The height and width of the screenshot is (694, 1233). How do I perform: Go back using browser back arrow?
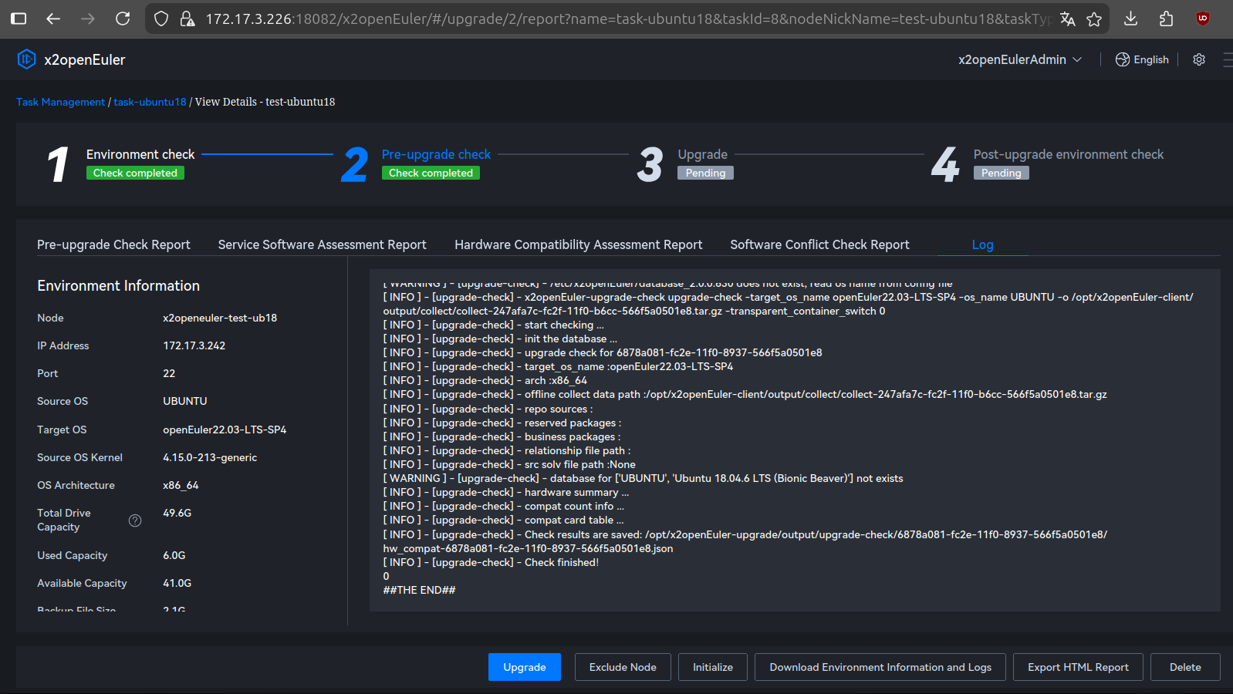[53, 19]
